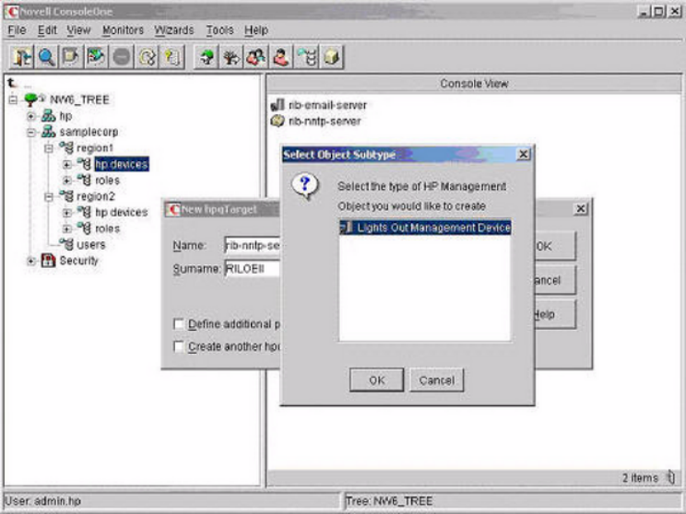686x514 pixels.
Task: Click the toolbar icon left of the gray disabled circle
Action: [96, 57]
